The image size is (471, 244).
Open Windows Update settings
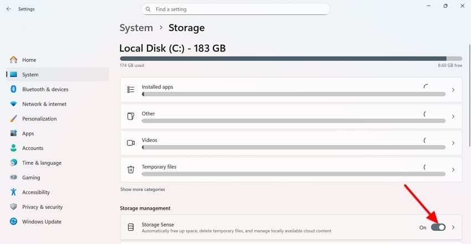(x=58, y=221)
